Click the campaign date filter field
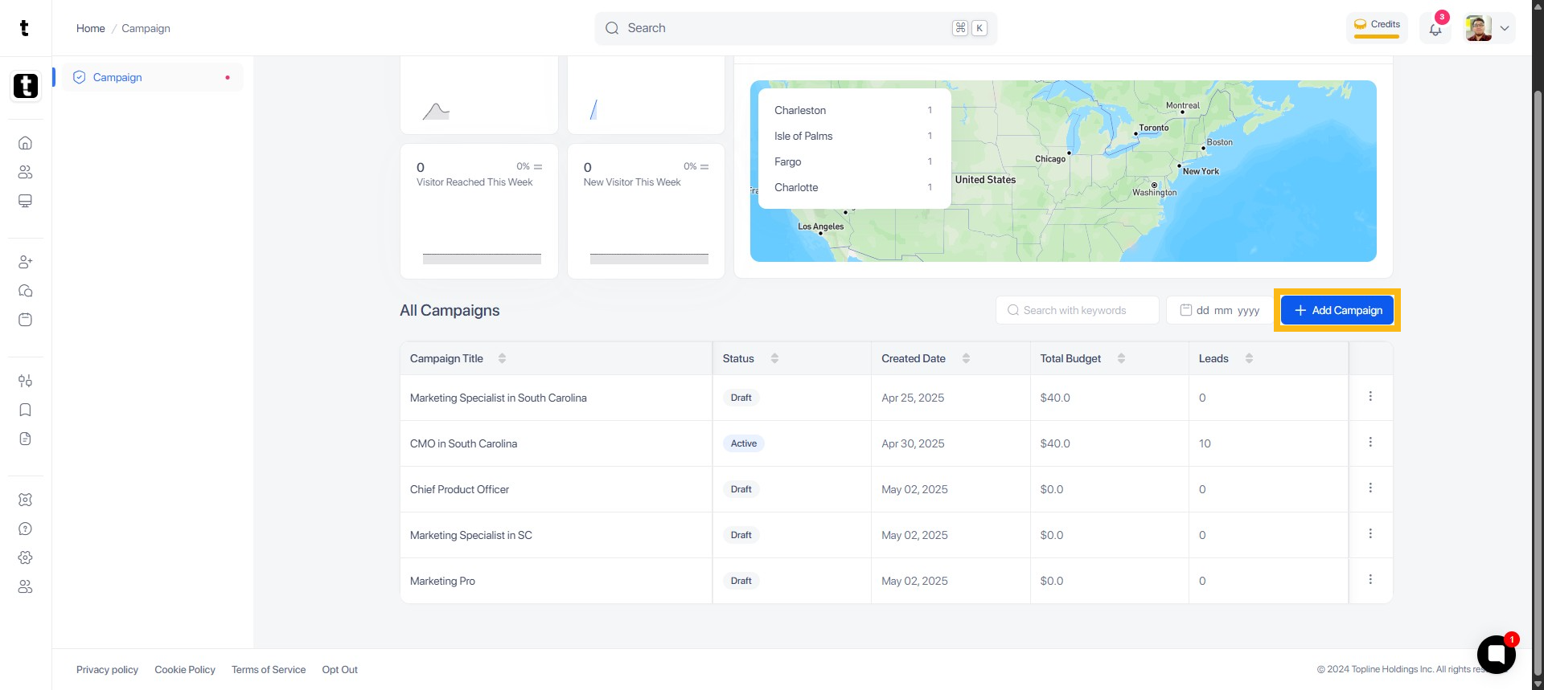 pos(1219,310)
